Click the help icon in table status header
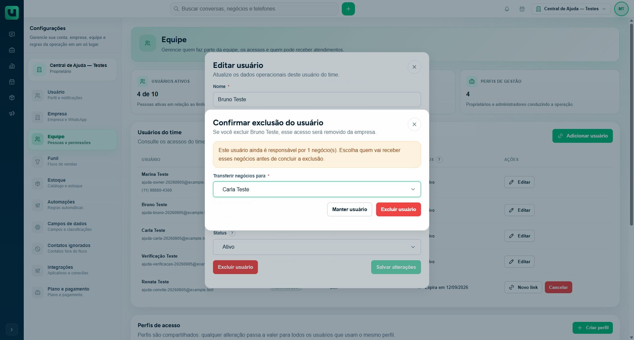 coord(439,160)
